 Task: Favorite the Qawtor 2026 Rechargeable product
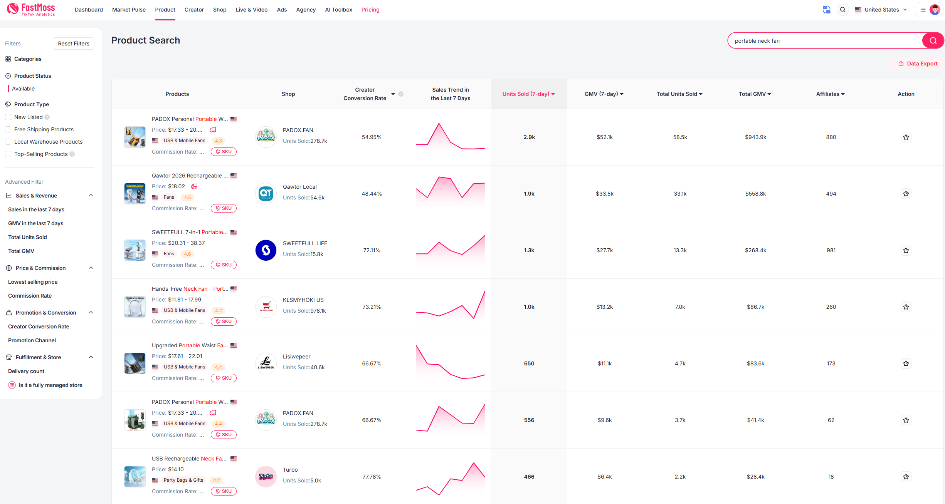pos(906,194)
